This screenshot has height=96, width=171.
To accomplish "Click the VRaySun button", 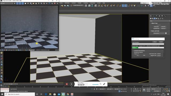I will pyautogui.click(x=163, y=29).
